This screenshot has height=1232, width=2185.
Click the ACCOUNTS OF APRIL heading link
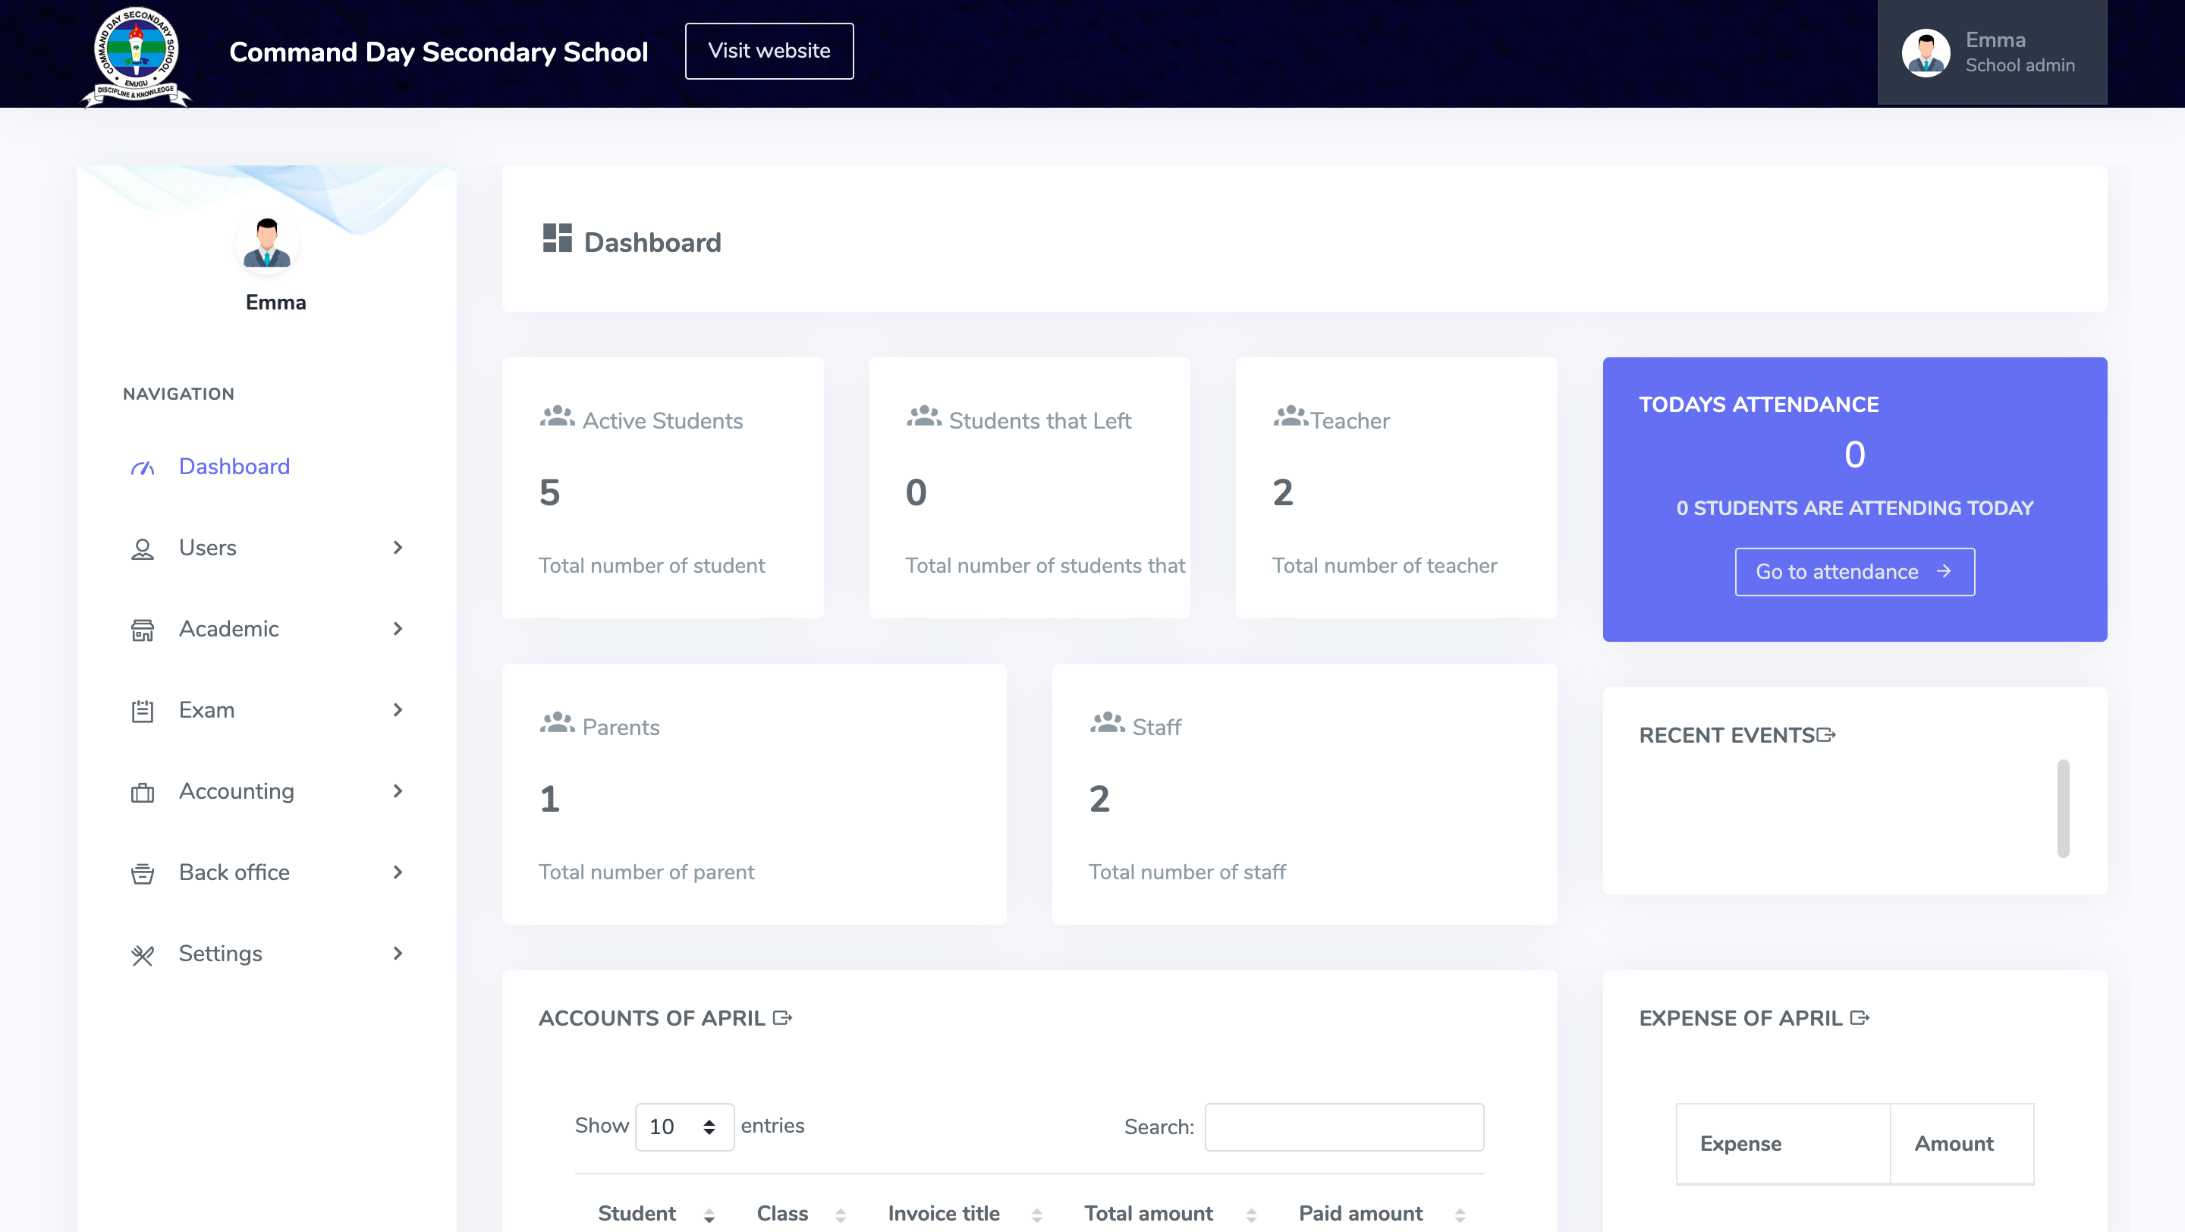665,1017
